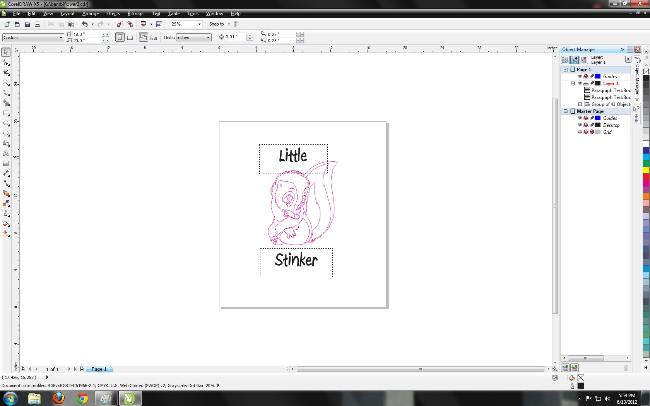The width and height of the screenshot is (650, 406).
Task: Click the Export icon in toolbar
Action: coord(130,24)
